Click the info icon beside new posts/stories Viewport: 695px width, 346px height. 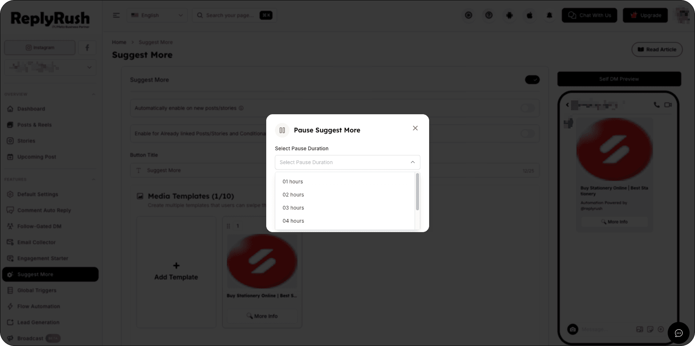(241, 108)
